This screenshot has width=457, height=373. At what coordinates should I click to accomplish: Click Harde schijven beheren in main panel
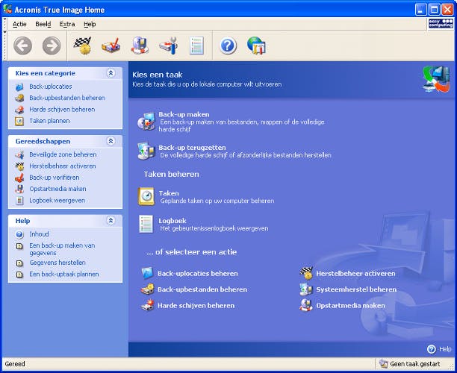click(196, 305)
